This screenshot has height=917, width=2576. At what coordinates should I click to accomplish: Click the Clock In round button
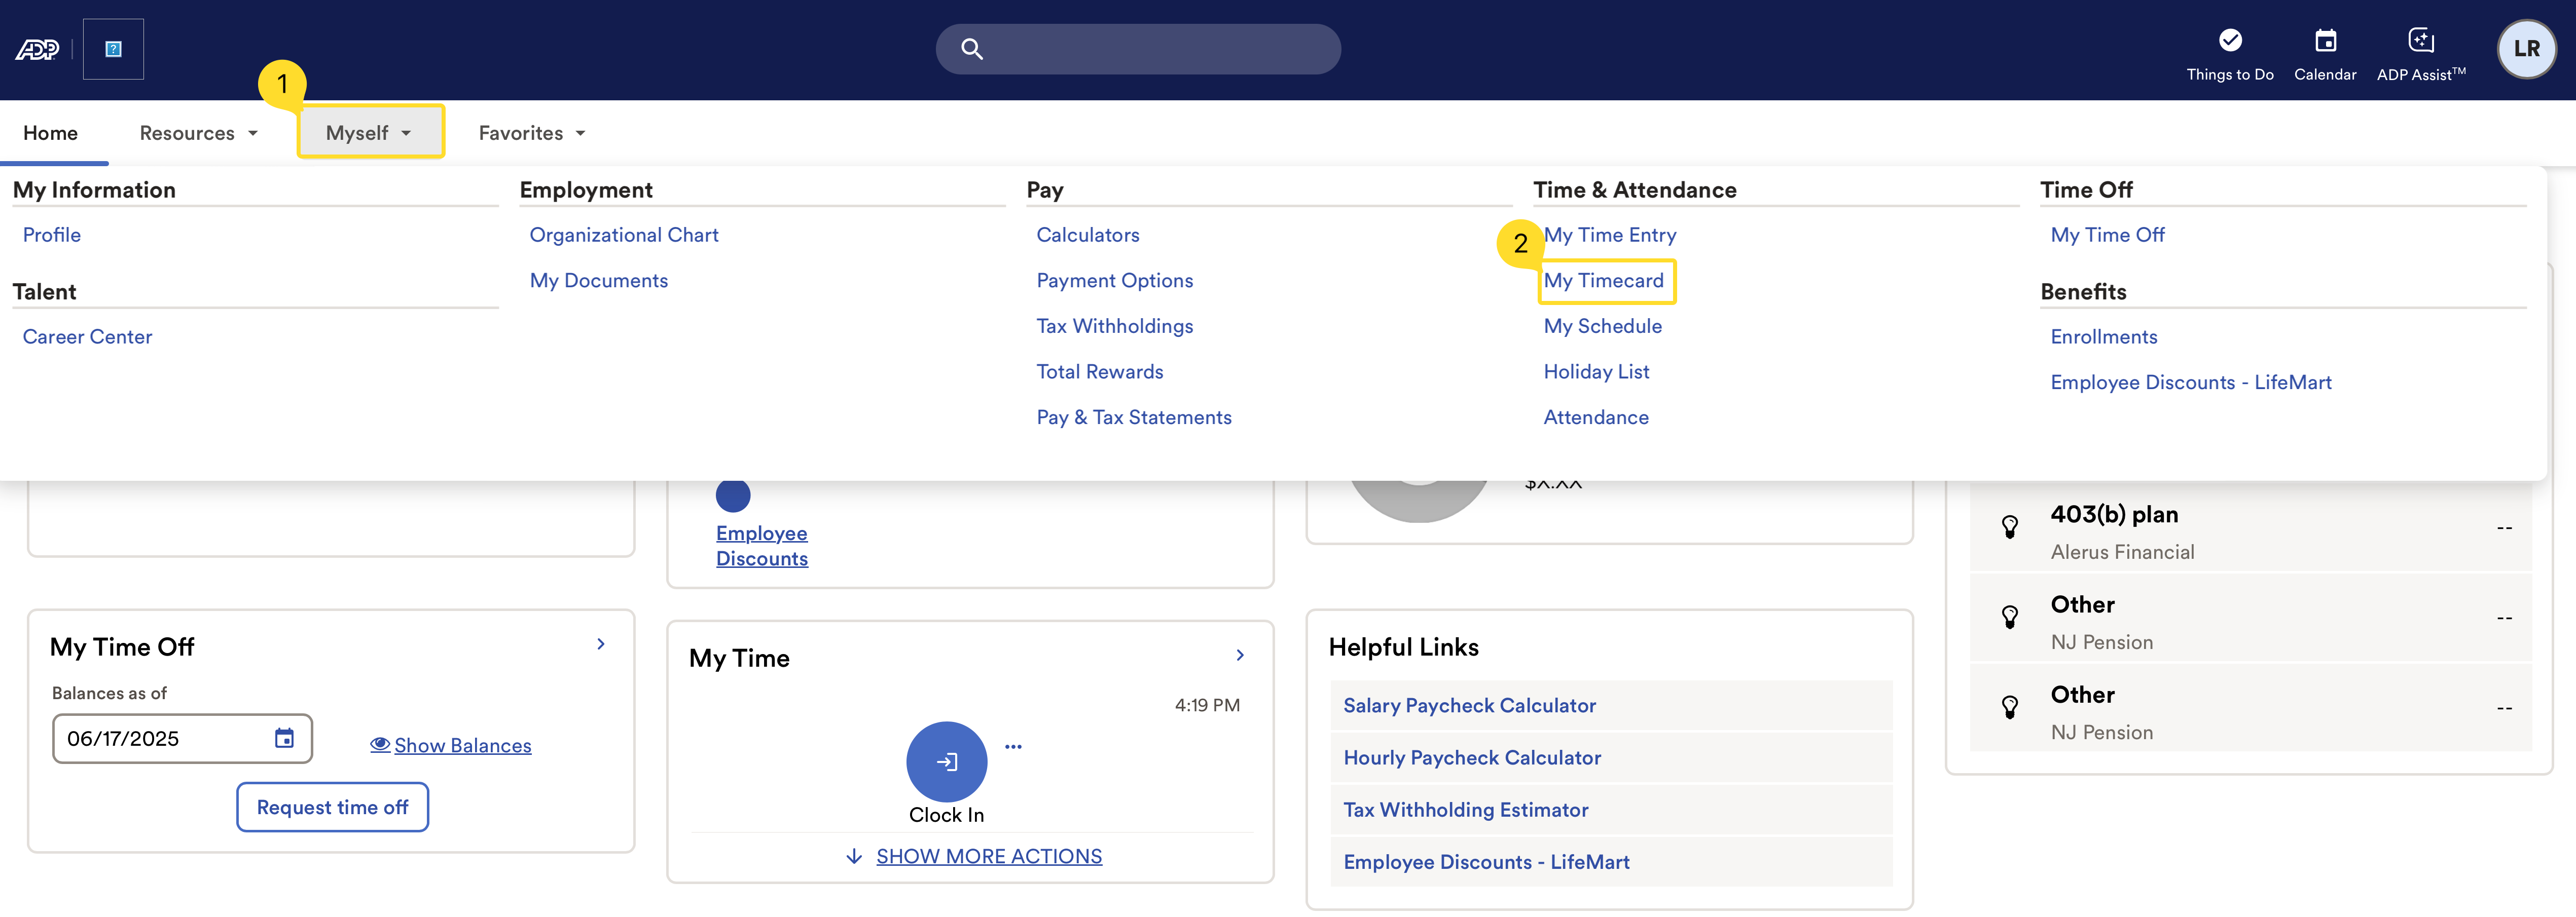click(x=946, y=761)
